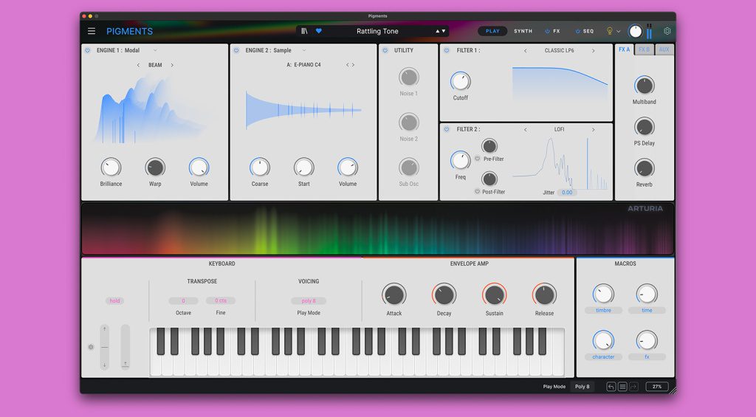This screenshot has height=417, width=756.
Task: Click the Engine 2 sample waveform display
Action: pos(303,110)
